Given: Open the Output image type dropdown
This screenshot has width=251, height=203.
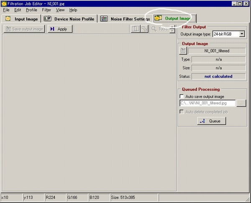Looking at the screenshot, I should pos(242,34).
